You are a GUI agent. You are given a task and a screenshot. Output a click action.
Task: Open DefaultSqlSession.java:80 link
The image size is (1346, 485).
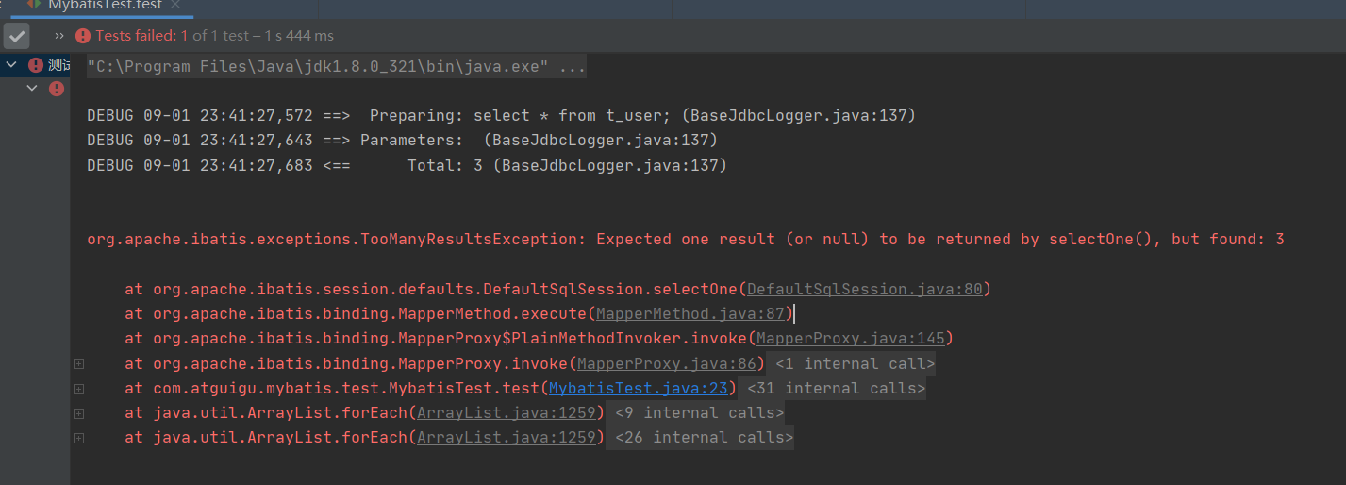[865, 290]
